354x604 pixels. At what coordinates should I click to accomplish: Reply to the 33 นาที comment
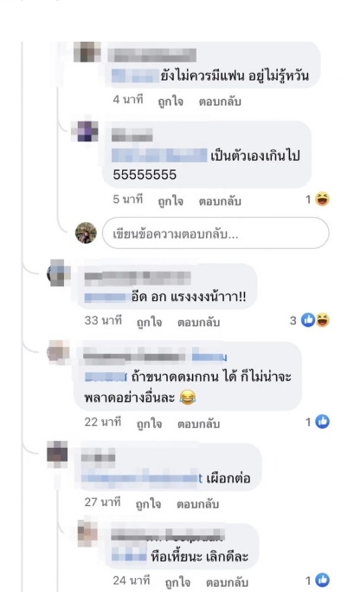198,322
